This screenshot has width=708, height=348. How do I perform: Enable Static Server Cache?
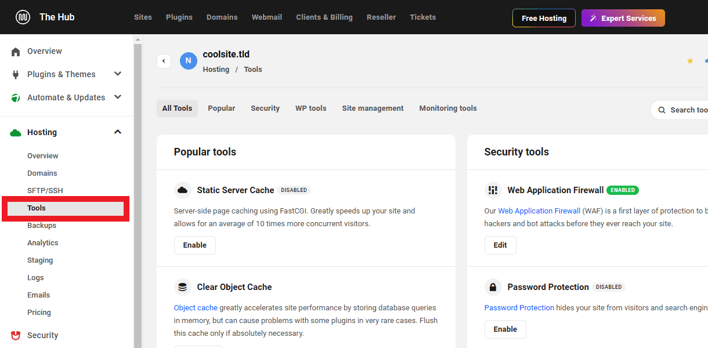(x=195, y=245)
